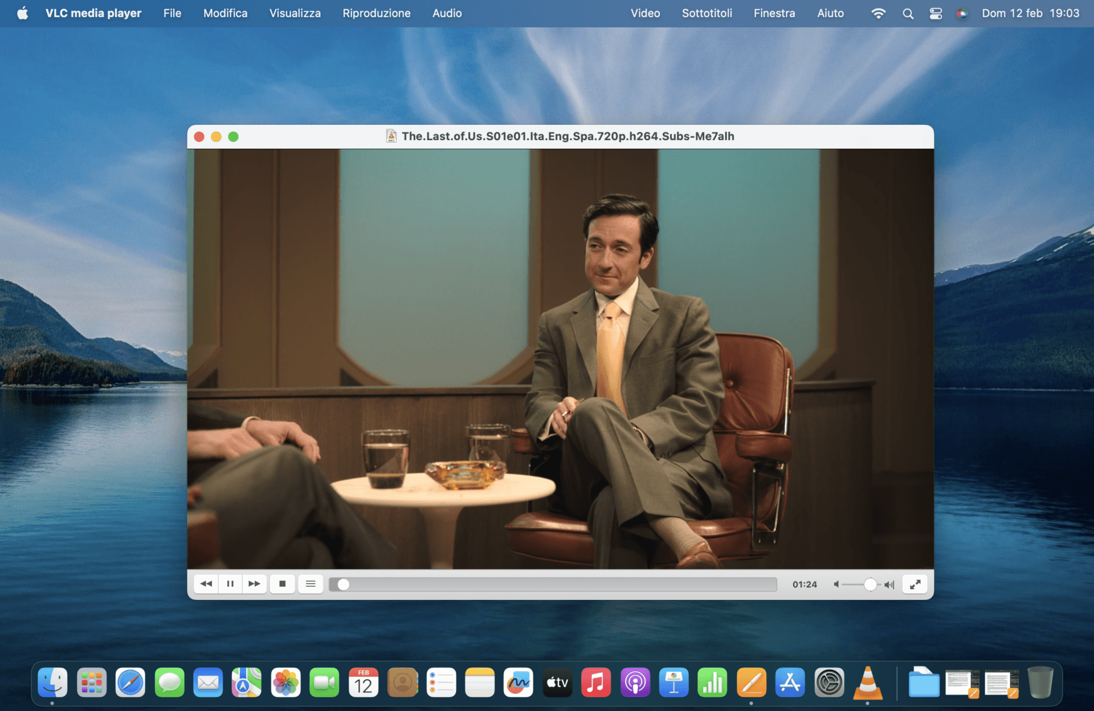The image size is (1094, 711).
Task: Open the Aiuto menu
Action: pyautogui.click(x=831, y=13)
